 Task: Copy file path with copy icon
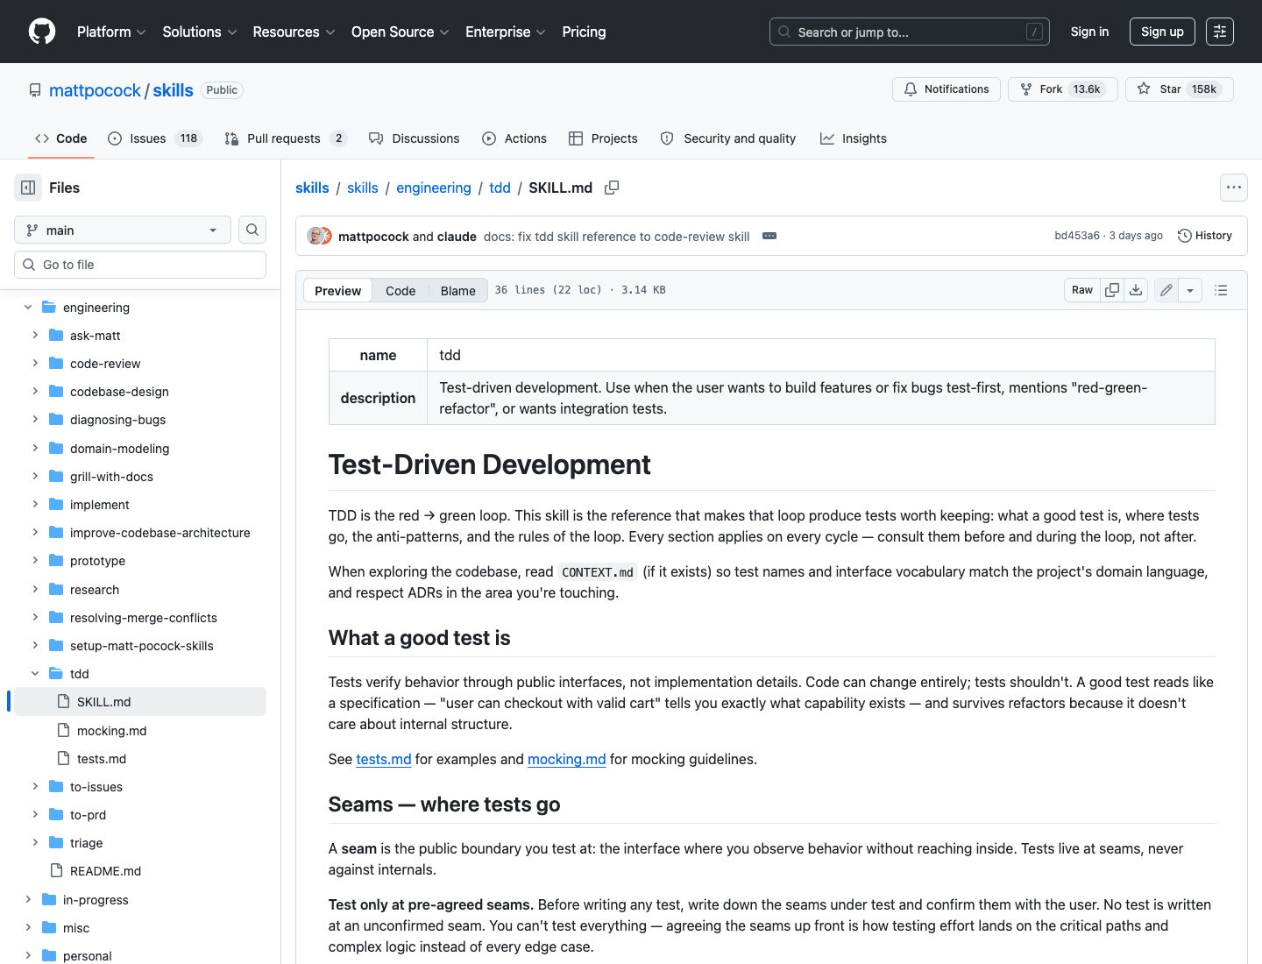(x=612, y=188)
